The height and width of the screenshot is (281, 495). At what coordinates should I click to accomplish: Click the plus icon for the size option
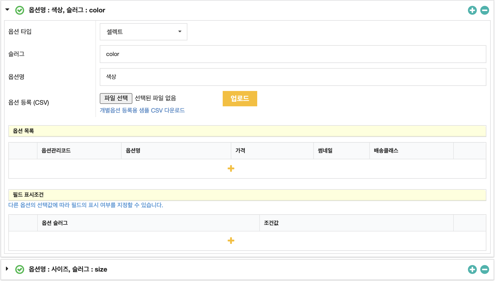click(x=472, y=269)
